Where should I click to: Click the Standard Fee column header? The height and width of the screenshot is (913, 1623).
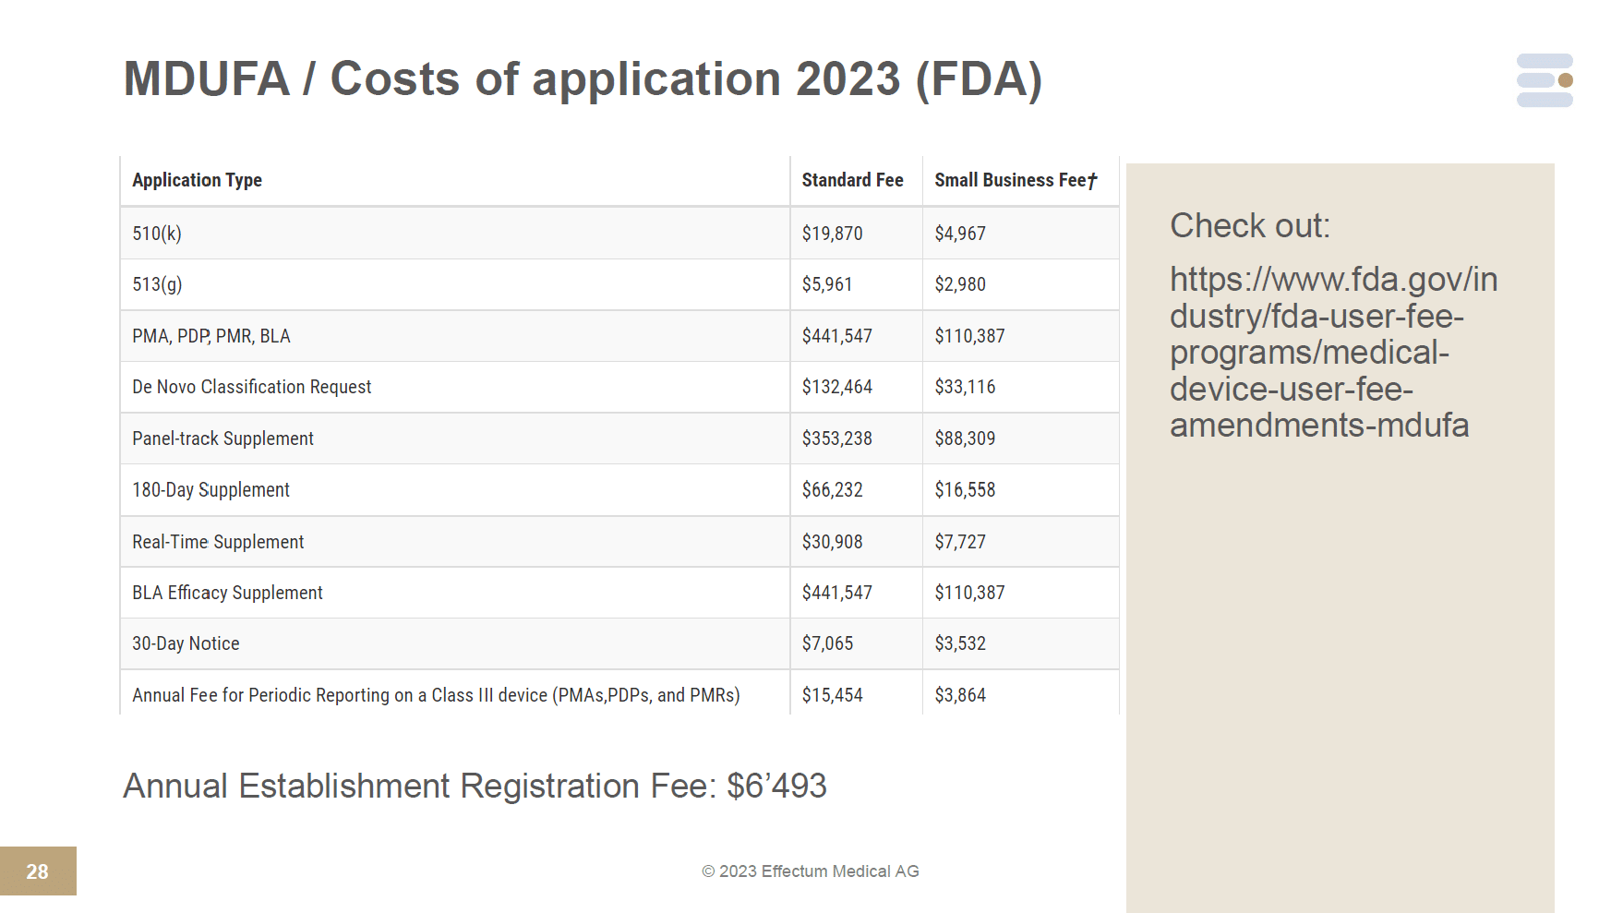point(852,180)
